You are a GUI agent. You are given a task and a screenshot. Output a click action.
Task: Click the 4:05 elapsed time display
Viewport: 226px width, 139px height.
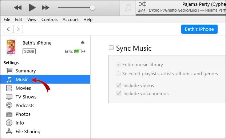142,11
